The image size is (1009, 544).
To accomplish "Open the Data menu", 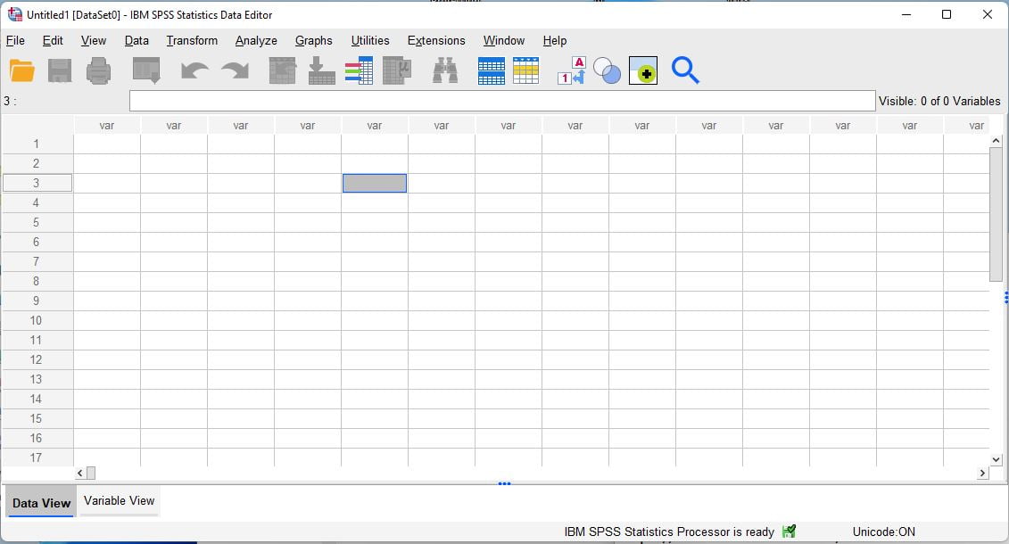I will coord(136,40).
